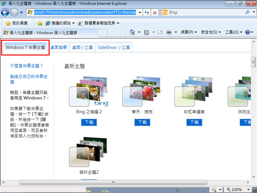Image resolution: width=257 pixels, height=193 pixels.
Task: Open a new blank browser tab
Action: click(103, 33)
